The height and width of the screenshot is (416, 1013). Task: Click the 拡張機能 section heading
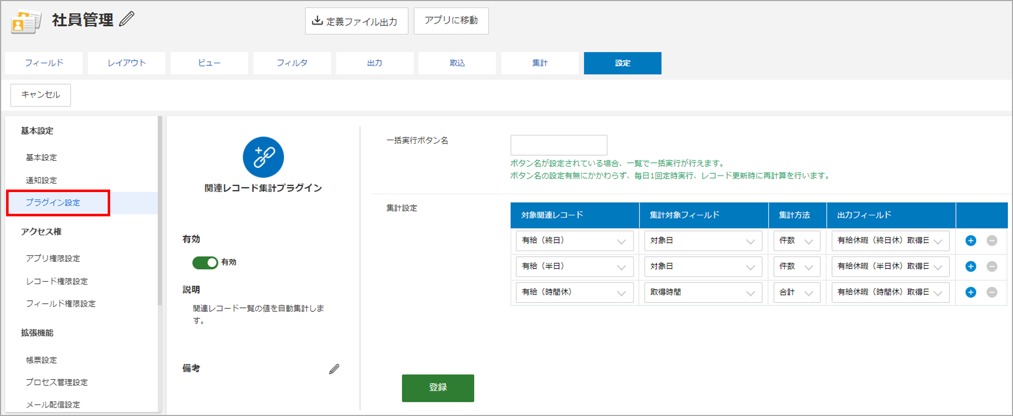pyautogui.click(x=37, y=333)
